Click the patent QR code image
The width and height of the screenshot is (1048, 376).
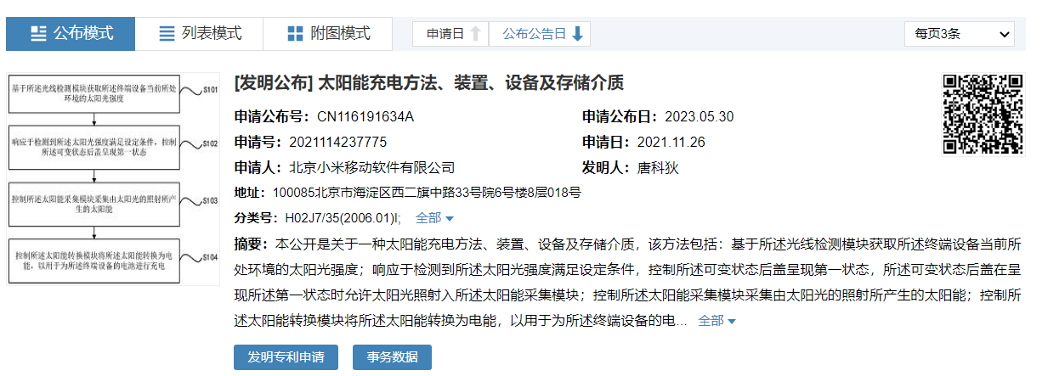(983, 114)
